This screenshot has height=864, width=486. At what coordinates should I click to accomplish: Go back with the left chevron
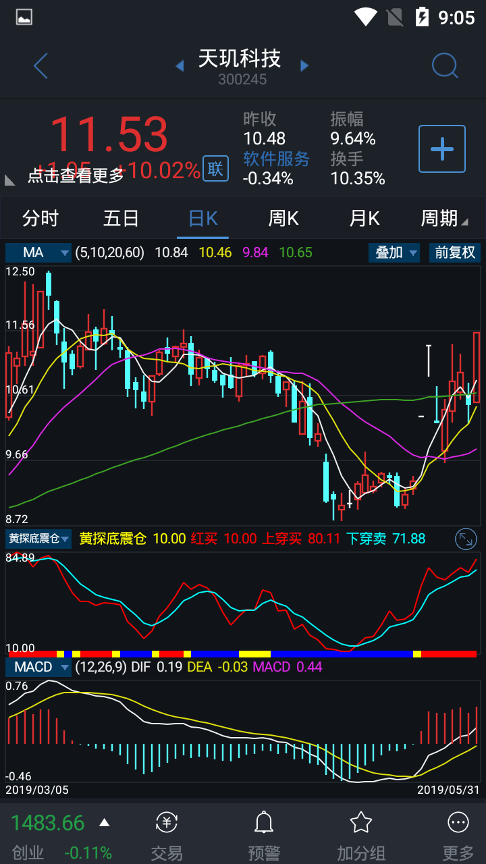point(40,66)
